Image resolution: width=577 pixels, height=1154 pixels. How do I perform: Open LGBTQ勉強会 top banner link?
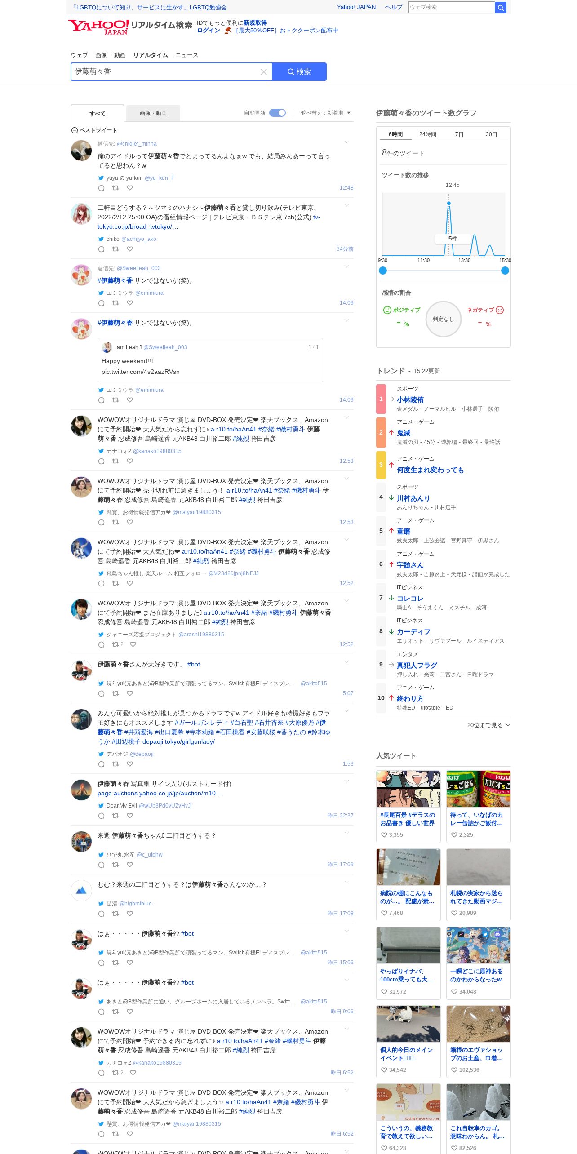[149, 8]
